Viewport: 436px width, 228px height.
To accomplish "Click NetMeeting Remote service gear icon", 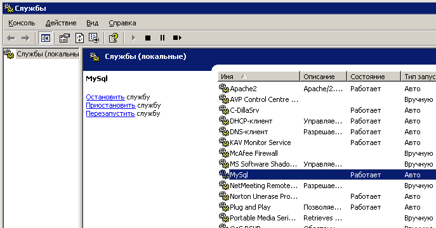I will [224, 186].
